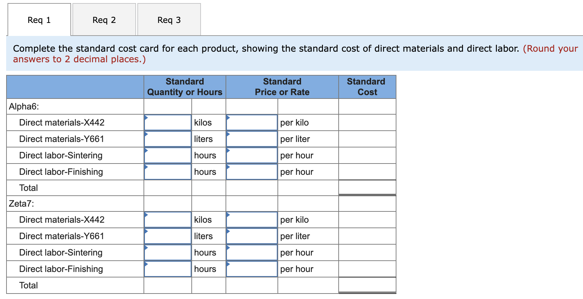Click Alpha6 Sintering hours input box

click(x=167, y=155)
